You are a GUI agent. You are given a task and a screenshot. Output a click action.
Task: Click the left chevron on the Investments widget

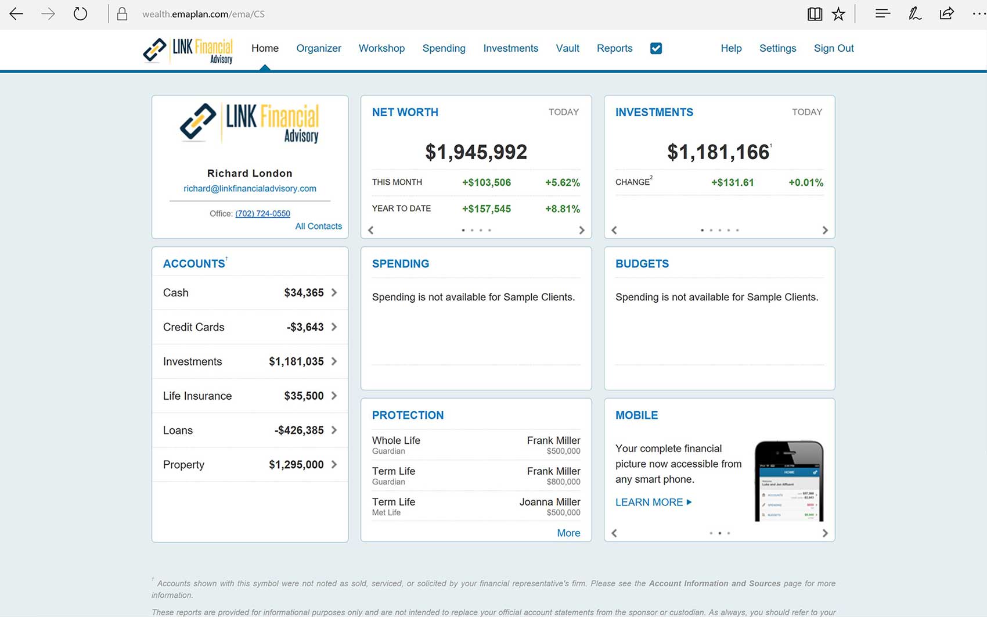coord(614,230)
